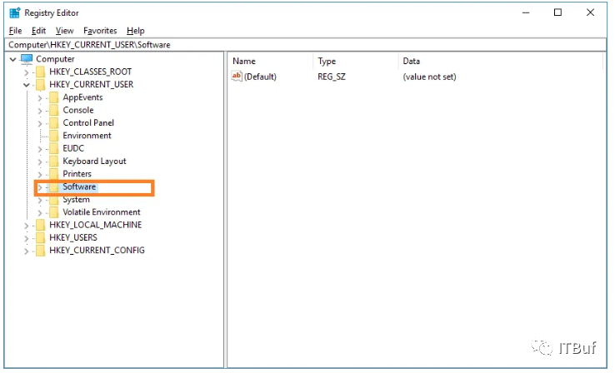Click the Software folder icon
This screenshot has width=615, height=373.
(x=53, y=187)
